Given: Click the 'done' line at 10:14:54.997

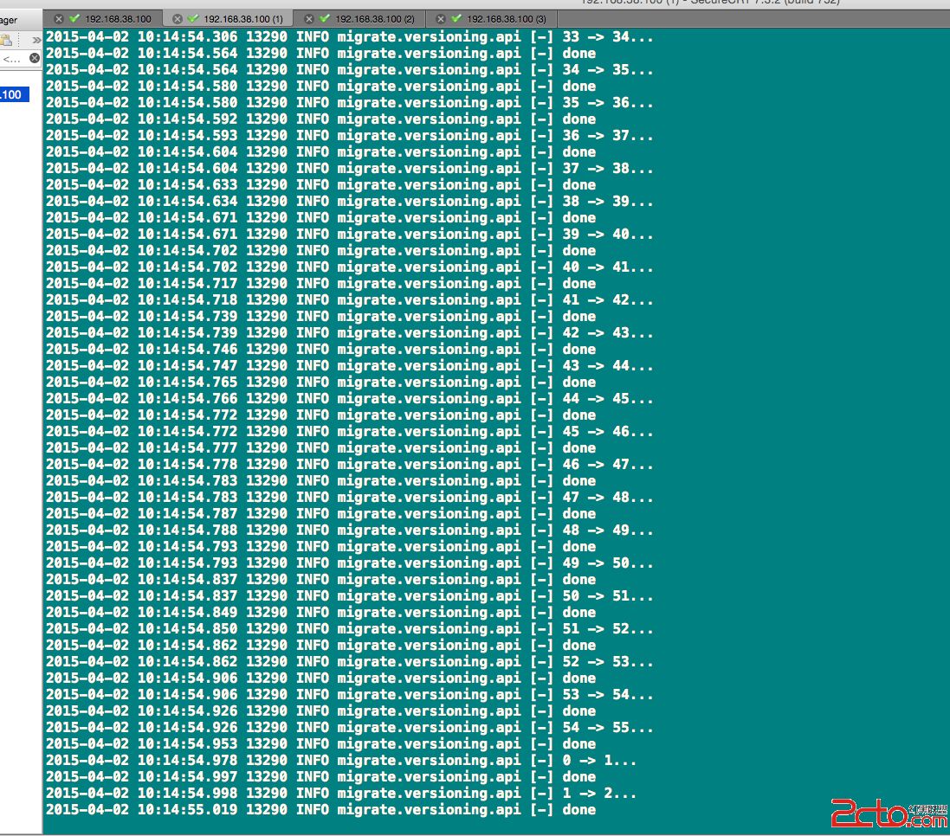Looking at the screenshot, I should click(x=321, y=776).
